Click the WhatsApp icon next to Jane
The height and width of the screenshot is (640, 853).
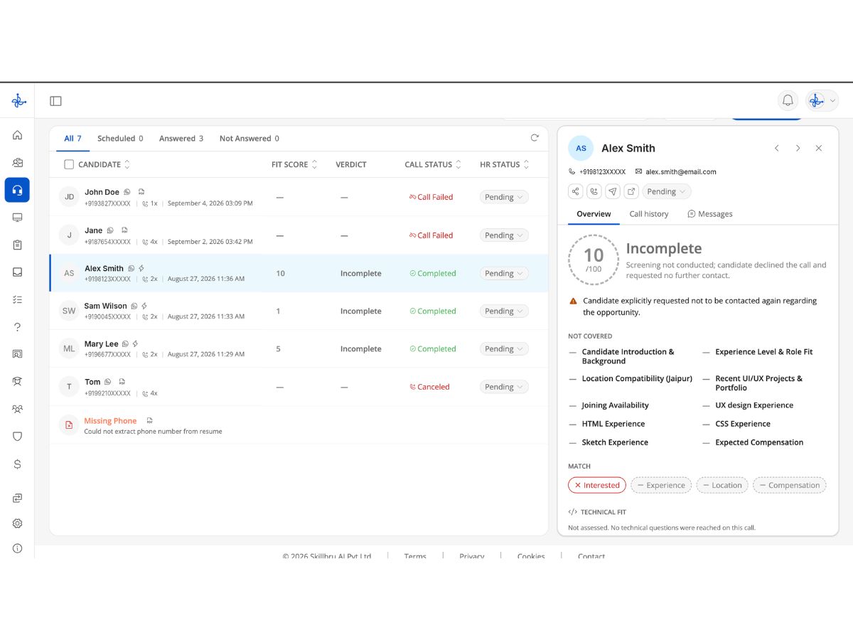click(x=109, y=230)
